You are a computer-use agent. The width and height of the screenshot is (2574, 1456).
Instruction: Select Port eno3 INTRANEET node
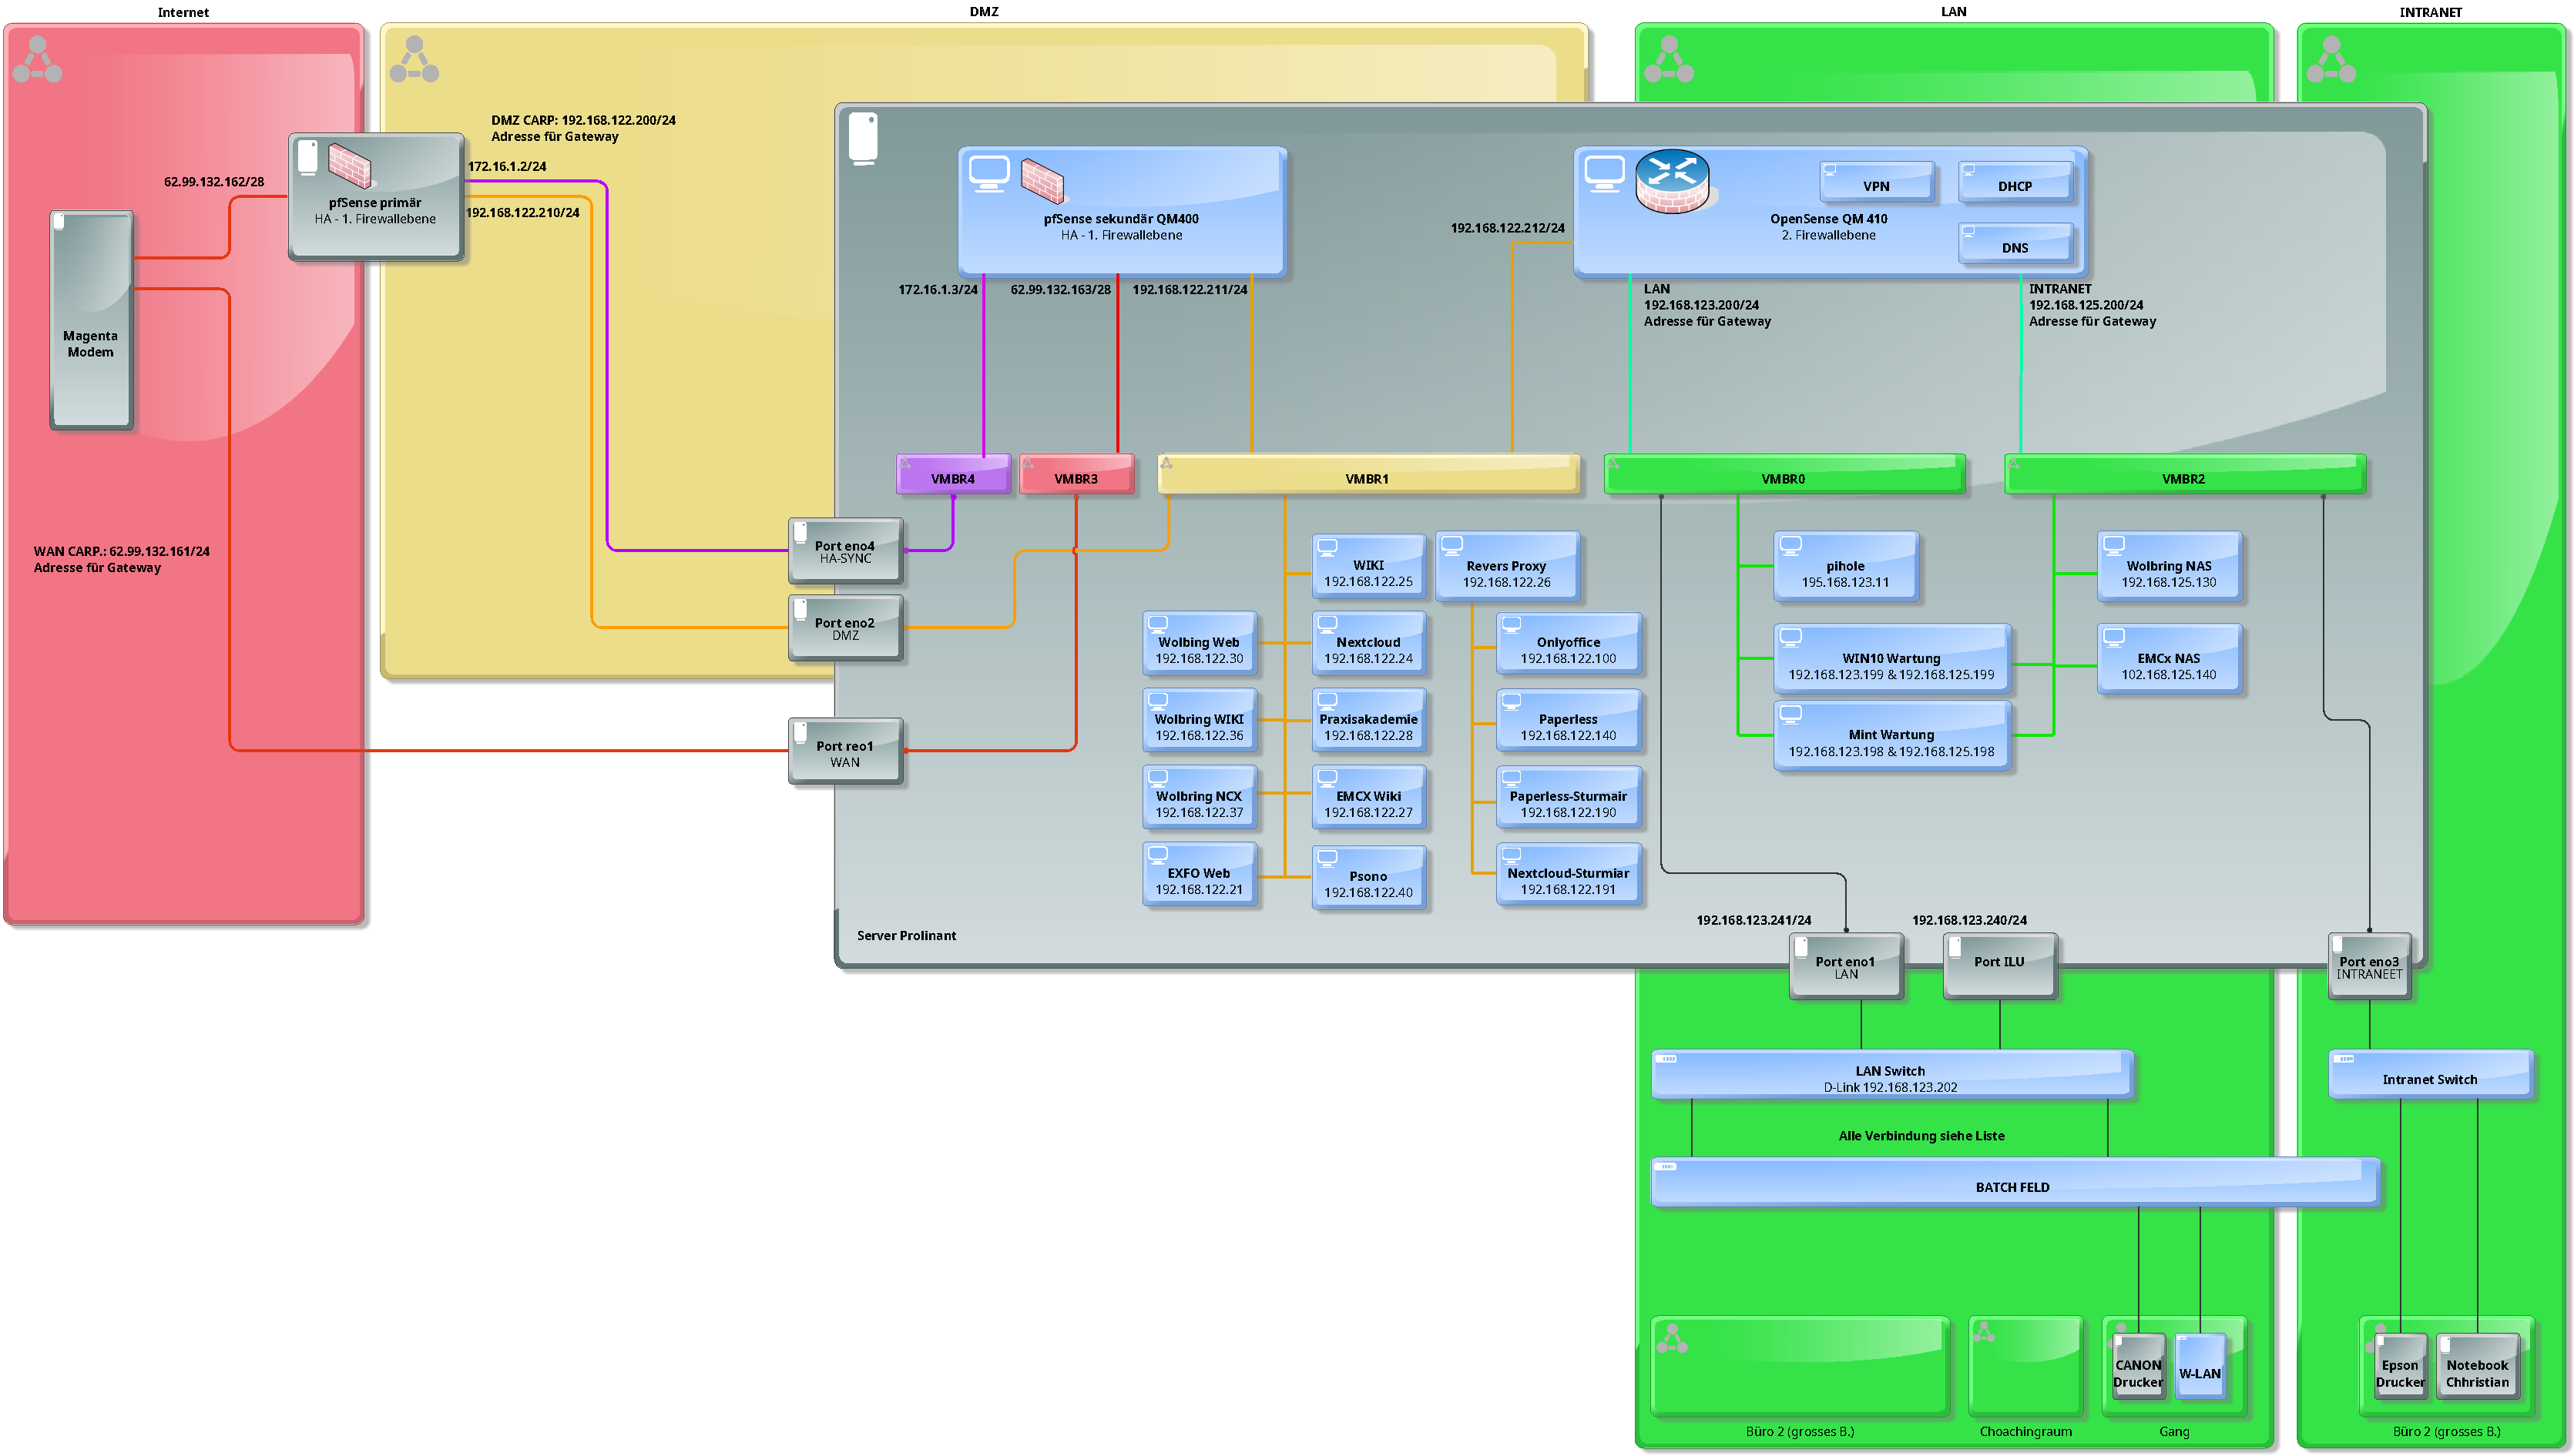click(x=2369, y=967)
